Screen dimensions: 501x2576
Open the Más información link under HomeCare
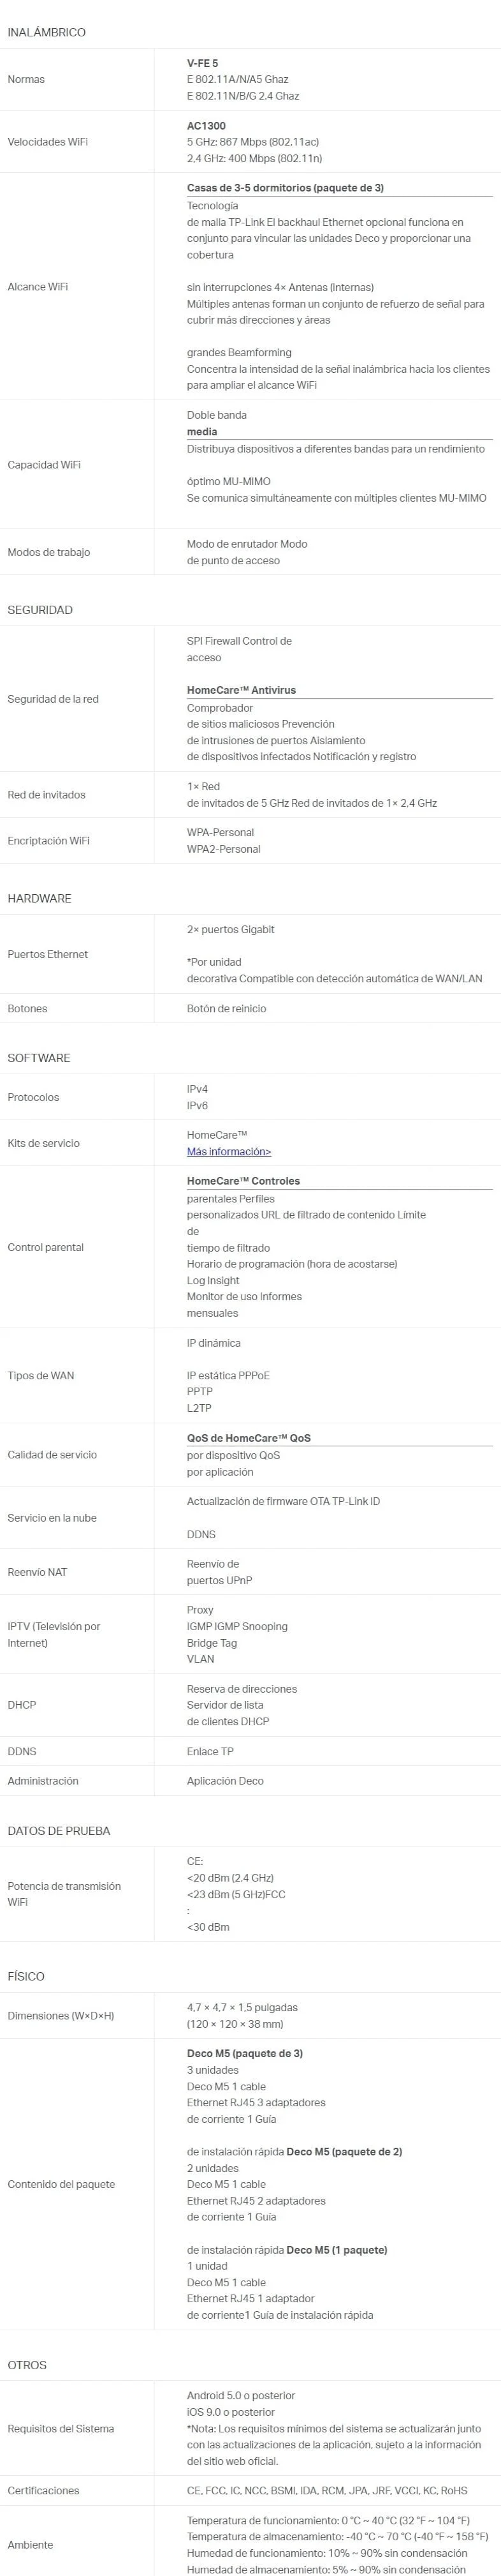[x=229, y=1151]
